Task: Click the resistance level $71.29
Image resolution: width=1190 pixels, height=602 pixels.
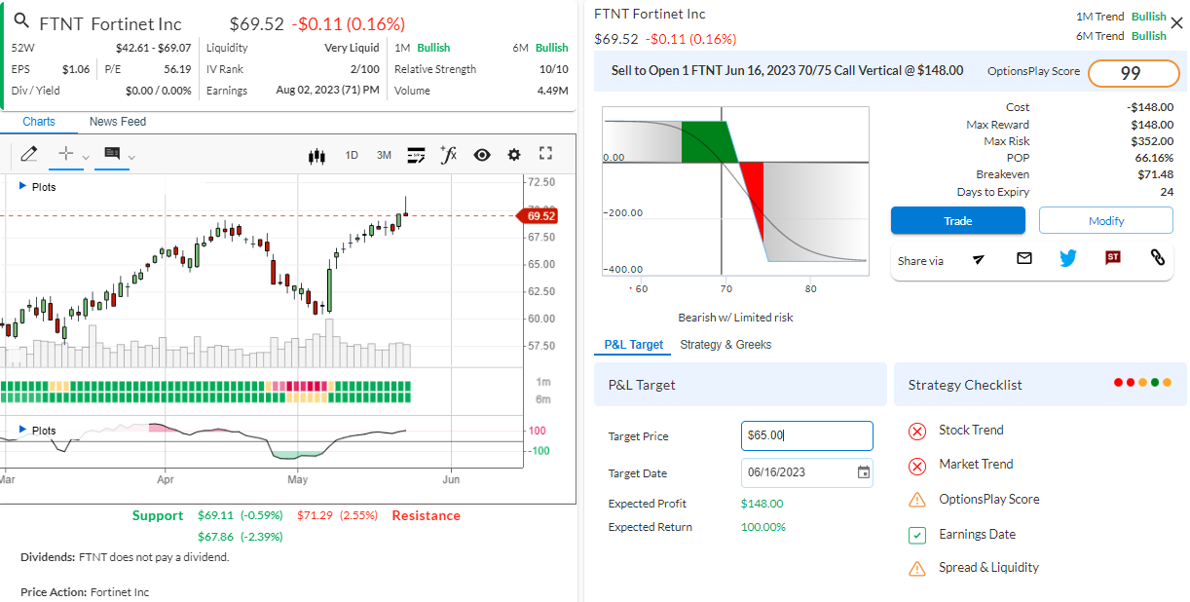Action: pos(315,515)
